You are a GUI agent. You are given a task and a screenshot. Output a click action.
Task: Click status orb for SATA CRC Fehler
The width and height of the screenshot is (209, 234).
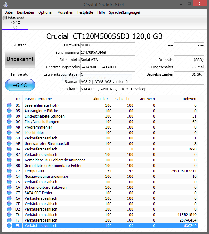pyautogui.click(x=9, y=193)
